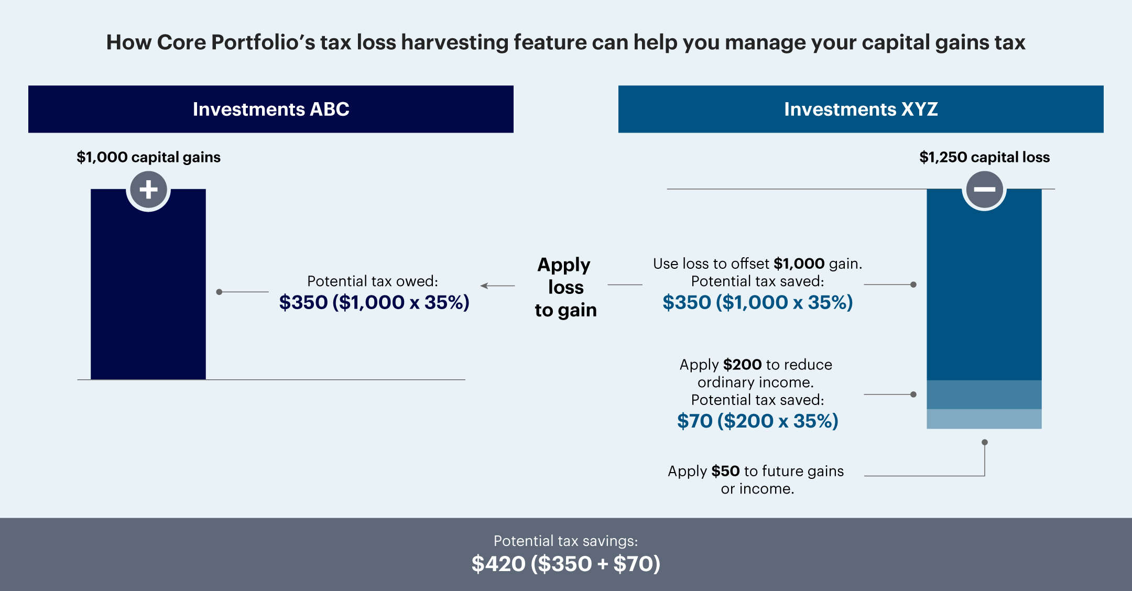This screenshot has width=1132, height=591.
Task: Select the Investments XYZ header
Action: tap(861, 109)
